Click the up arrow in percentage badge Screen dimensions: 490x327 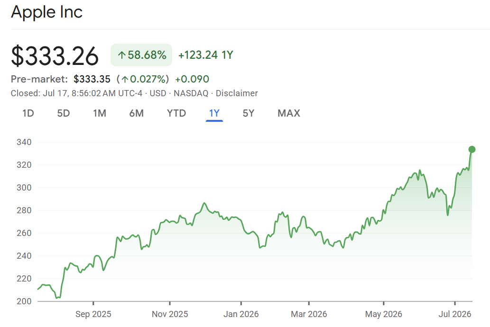pos(122,55)
